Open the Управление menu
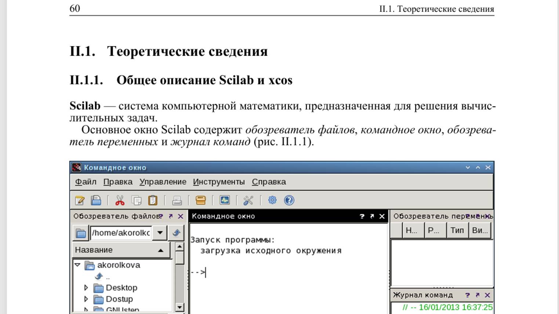The width and height of the screenshot is (559, 314). 163,182
